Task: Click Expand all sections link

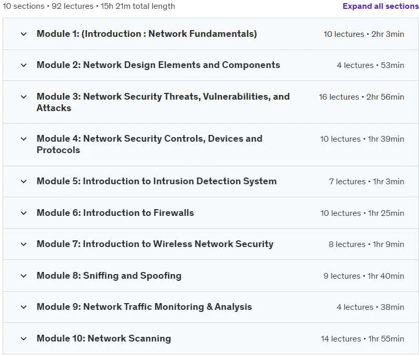Action: click(x=381, y=6)
